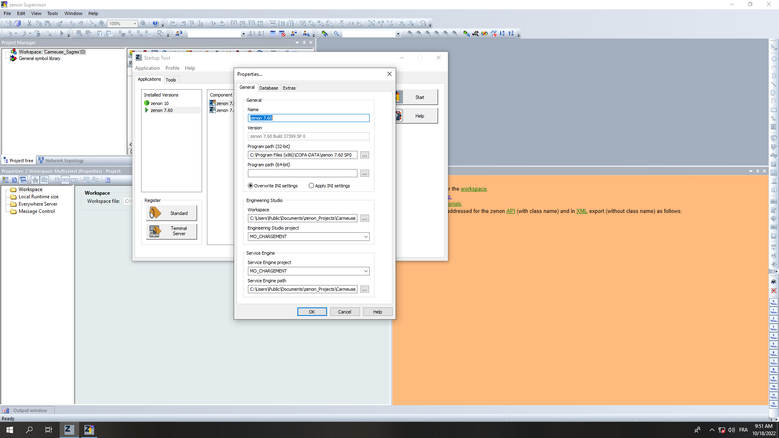Select Local Runtime size tree node

tap(38, 197)
